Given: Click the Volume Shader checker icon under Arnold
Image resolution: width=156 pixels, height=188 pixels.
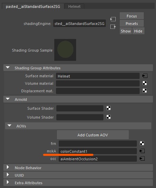Looking at the screenshot, I should (x=109, y=117).
